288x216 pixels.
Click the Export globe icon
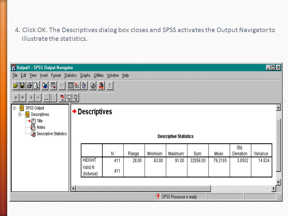(45, 85)
